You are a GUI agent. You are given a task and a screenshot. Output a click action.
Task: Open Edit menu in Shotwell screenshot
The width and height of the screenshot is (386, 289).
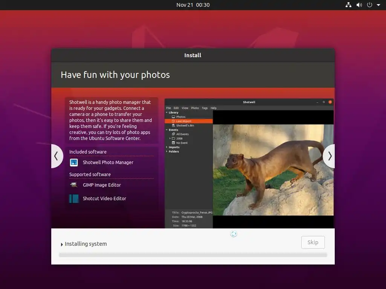tap(176, 108)
